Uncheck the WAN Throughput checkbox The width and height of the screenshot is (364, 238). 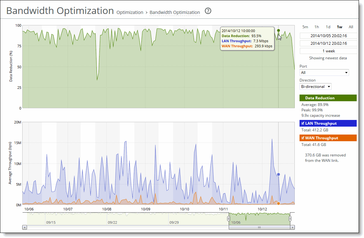[x=302, y=138]
